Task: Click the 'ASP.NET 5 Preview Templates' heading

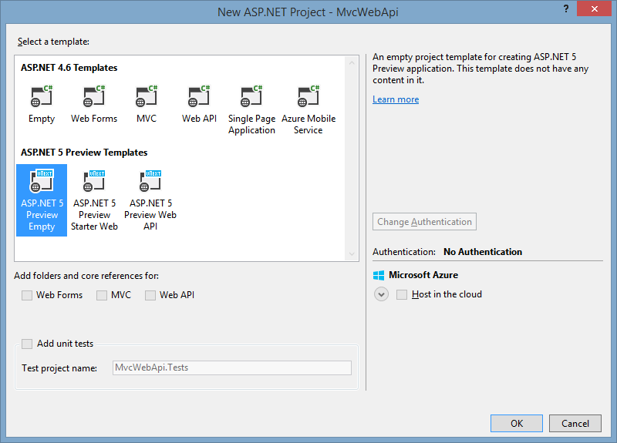Action: click(x=84, y=153)
